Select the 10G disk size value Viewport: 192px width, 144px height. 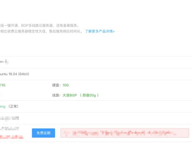click(66, 85)
